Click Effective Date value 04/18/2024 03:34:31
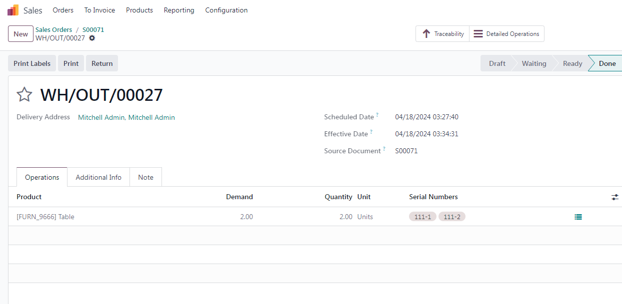Image resolution: width=622 pixels, height=304 pixels. pos(426,134)
